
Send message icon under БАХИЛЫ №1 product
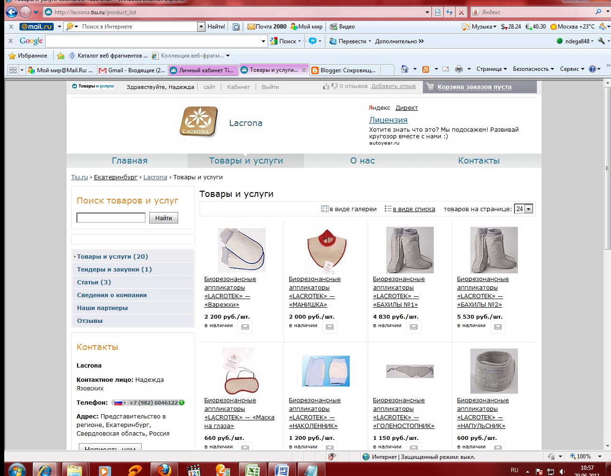(414, 327)
